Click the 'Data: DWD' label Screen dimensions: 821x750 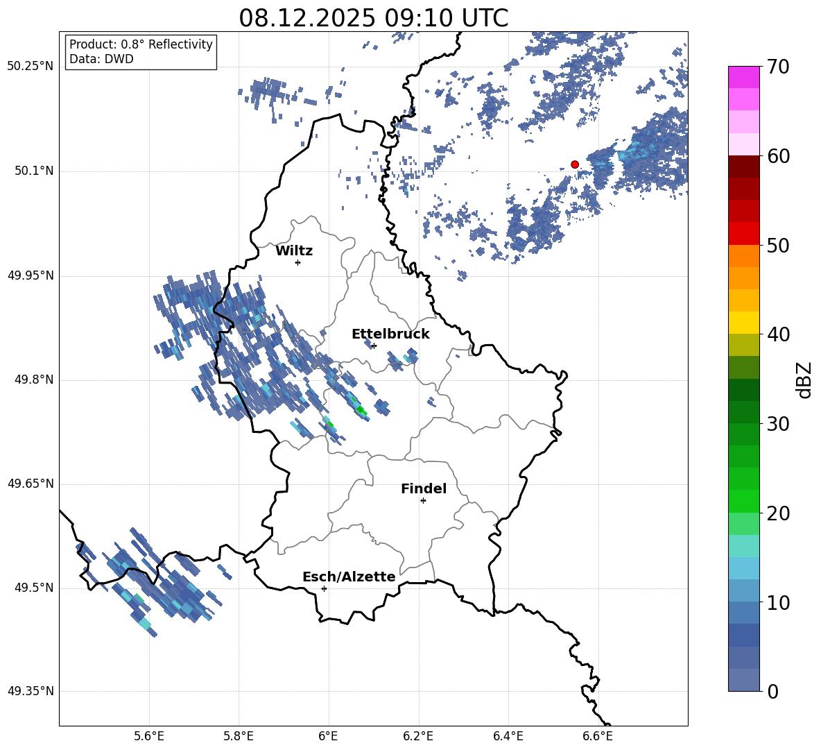tap(101, 59)
